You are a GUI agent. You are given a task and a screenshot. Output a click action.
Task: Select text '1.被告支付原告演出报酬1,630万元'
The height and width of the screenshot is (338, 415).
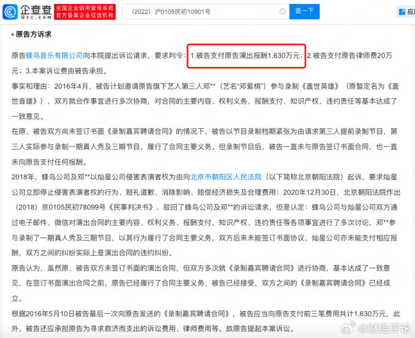[245, 55]
